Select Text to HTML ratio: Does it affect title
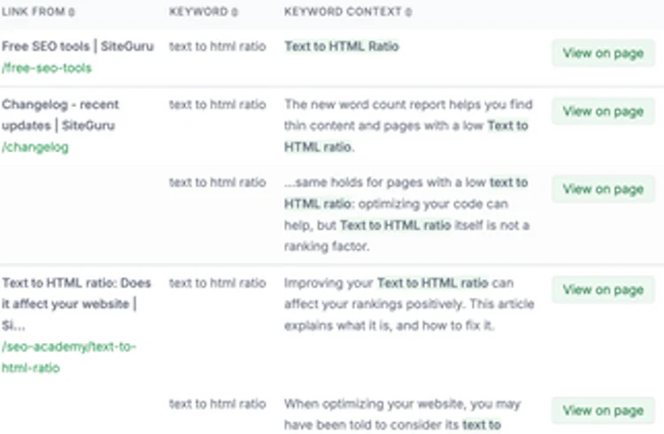Screen dimensions: 664x434 (76, 304)
